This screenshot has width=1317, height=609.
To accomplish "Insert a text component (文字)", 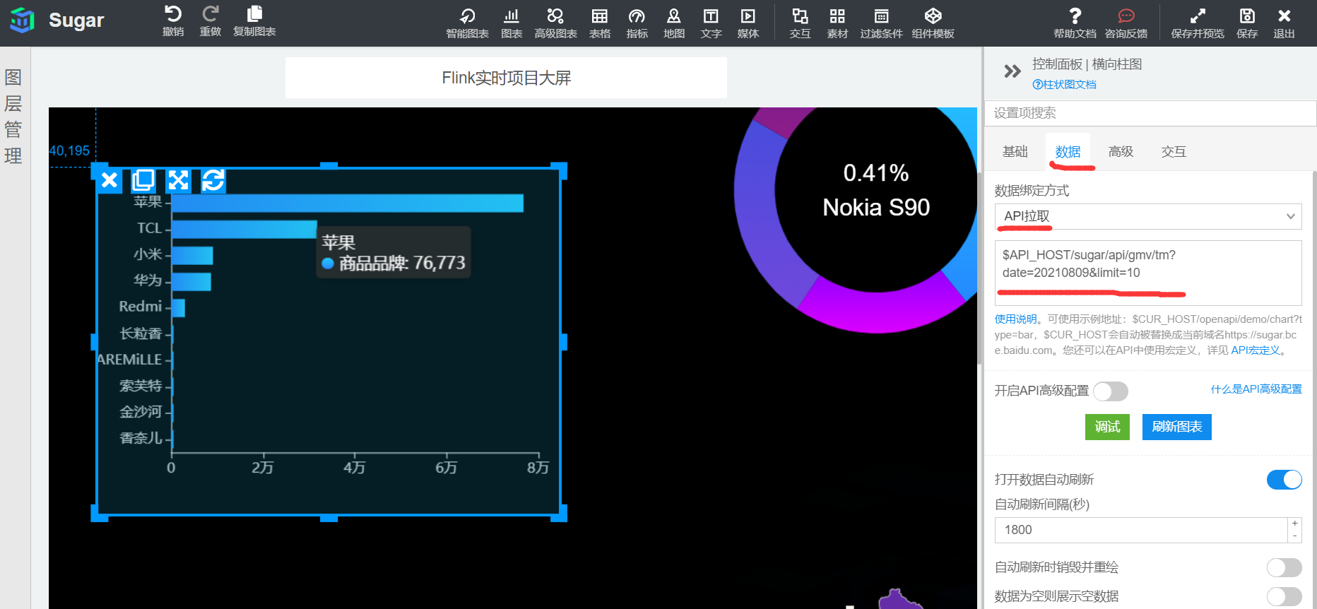I will (711, 23).
